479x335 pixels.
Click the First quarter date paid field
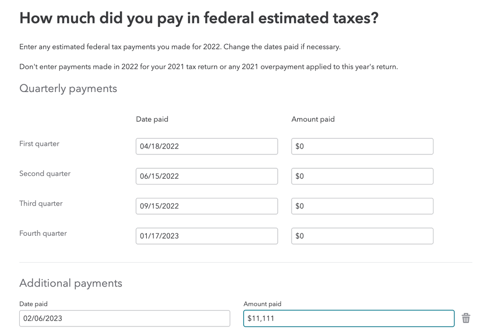coord(207,146)
